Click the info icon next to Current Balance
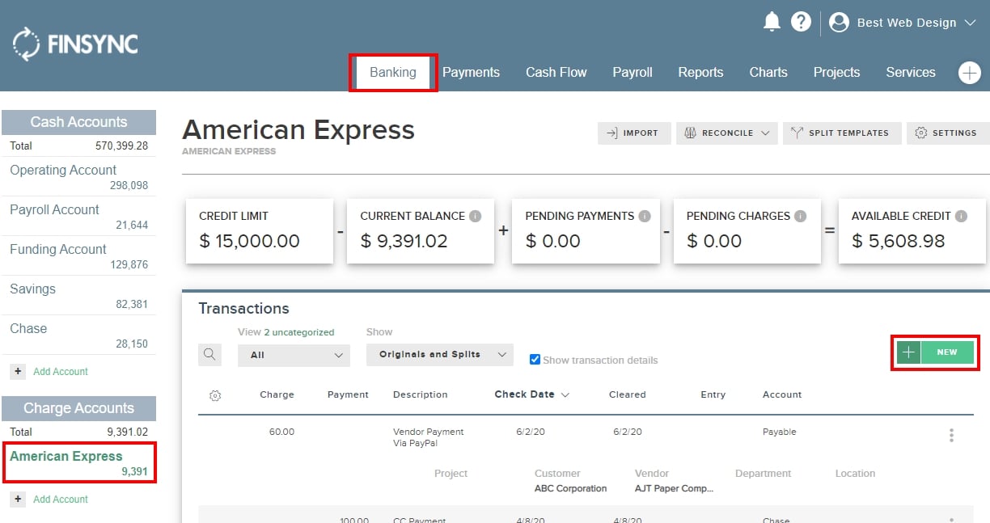The height and width of the screenshot is (523, 990). tap(472, 216)
